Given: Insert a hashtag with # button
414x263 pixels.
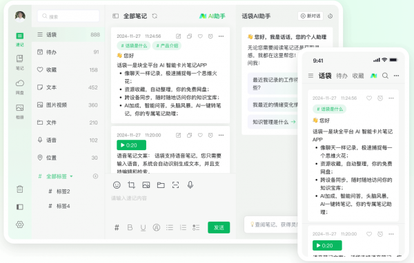Looking at the screenshot, I should click(x=117, y=227).
